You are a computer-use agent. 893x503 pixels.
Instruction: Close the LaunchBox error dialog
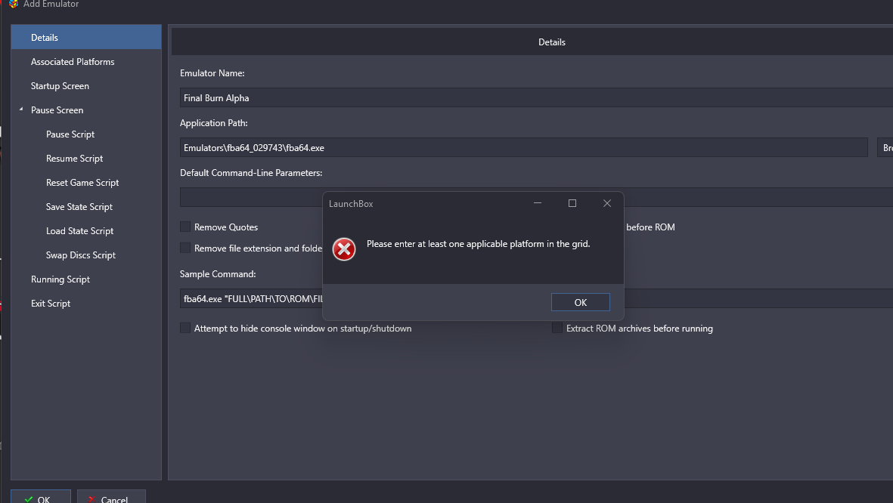[607, 203]
